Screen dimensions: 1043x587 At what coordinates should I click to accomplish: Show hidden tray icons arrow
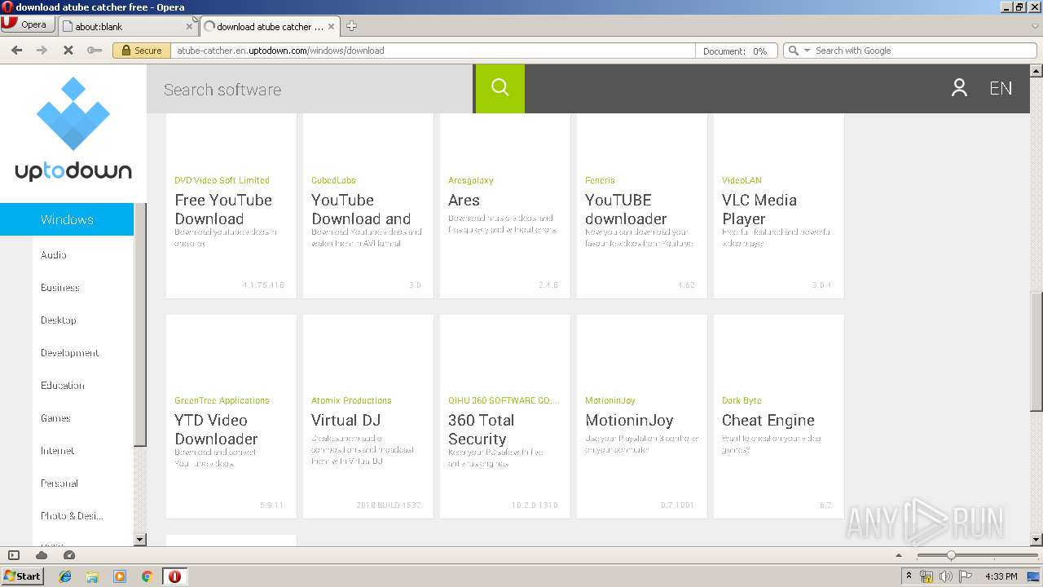click(909, 576)
